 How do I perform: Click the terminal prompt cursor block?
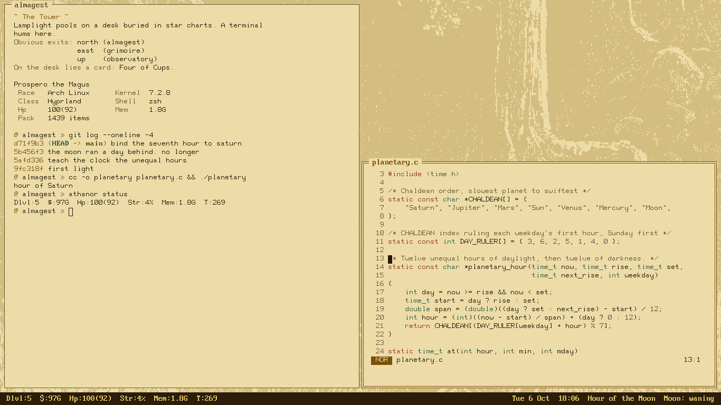pos(71,211)
